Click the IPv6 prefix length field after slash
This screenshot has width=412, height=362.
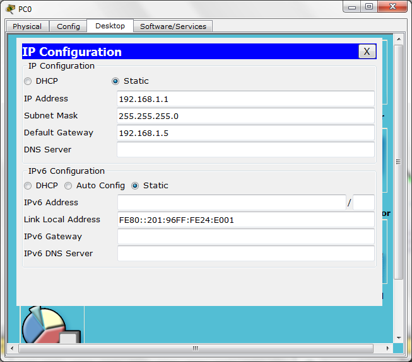point(363,202)
